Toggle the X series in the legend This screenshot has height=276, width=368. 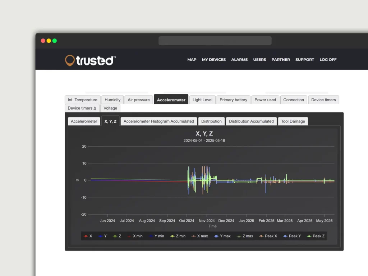click(x=88, y=236)
